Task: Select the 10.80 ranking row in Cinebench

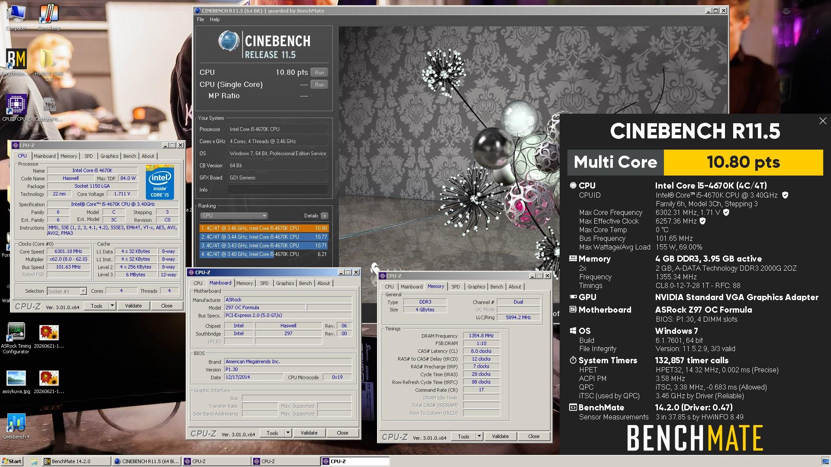Action: (264, 228)
